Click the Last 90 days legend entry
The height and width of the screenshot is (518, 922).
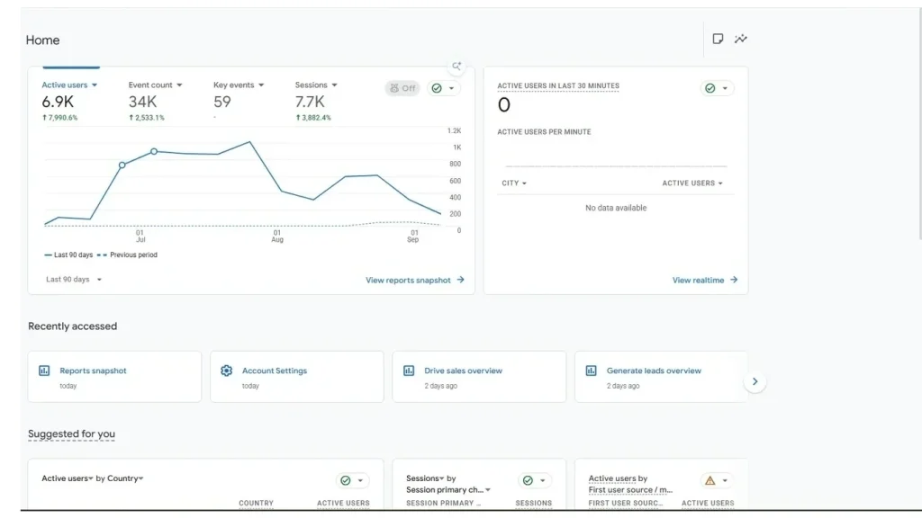pos(68,255)
